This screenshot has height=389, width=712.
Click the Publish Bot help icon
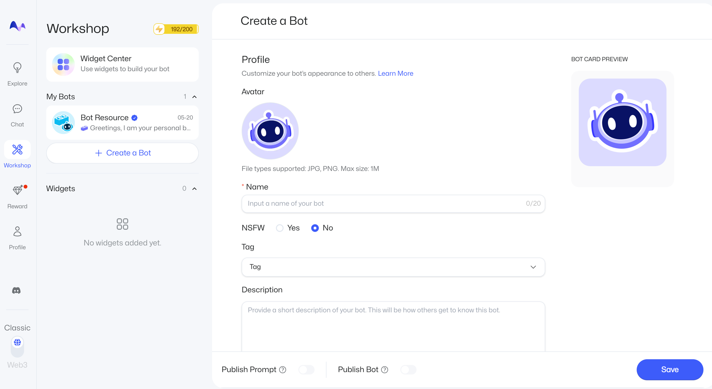point(384,370)
